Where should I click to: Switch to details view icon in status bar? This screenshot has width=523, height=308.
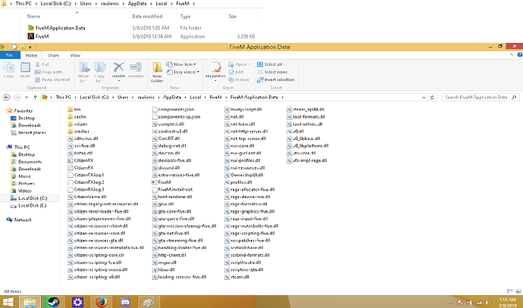click(509, 291)
